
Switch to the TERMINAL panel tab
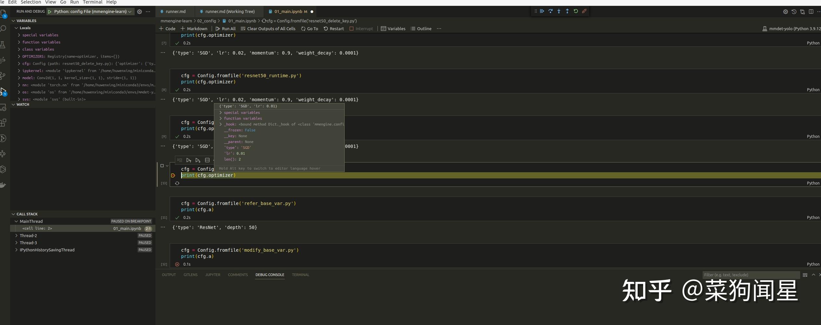tap(300, 275)
